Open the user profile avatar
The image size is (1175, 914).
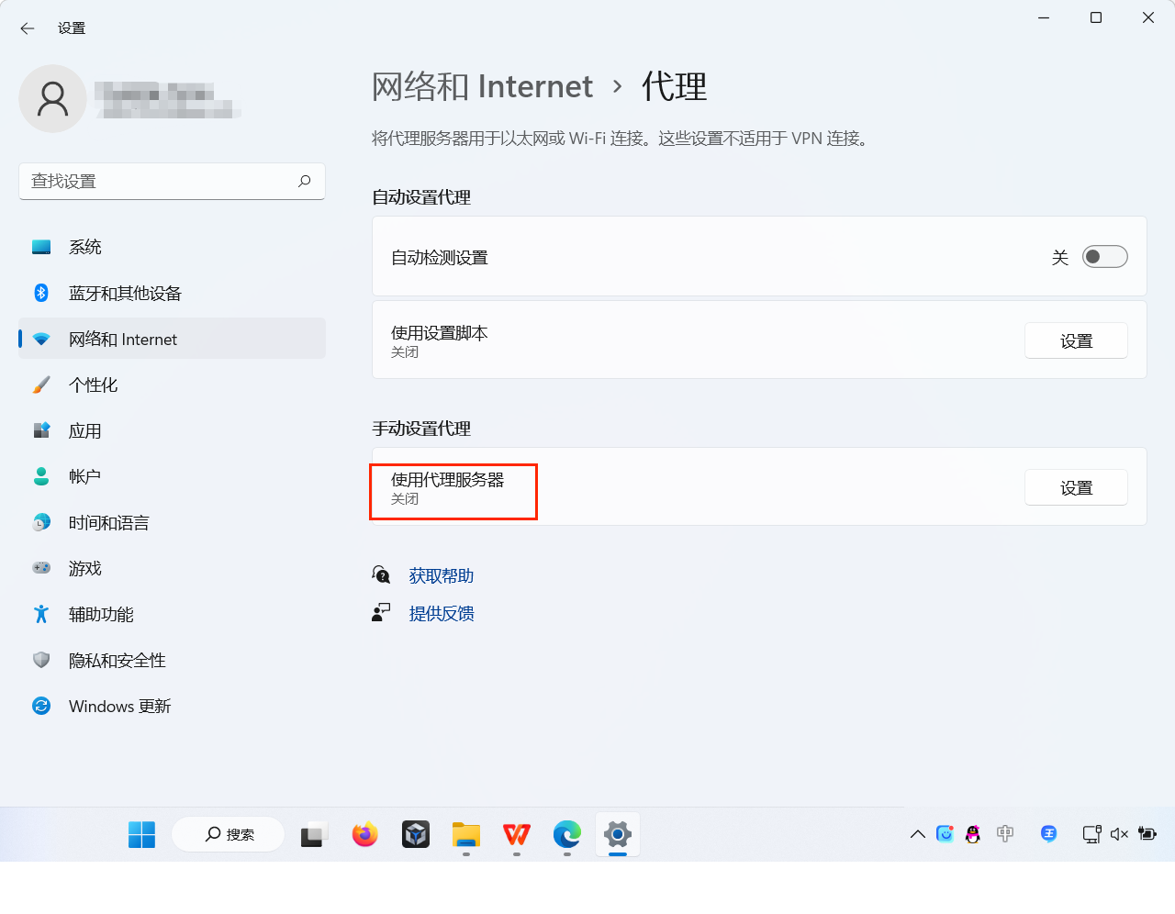tap(52, 98)
